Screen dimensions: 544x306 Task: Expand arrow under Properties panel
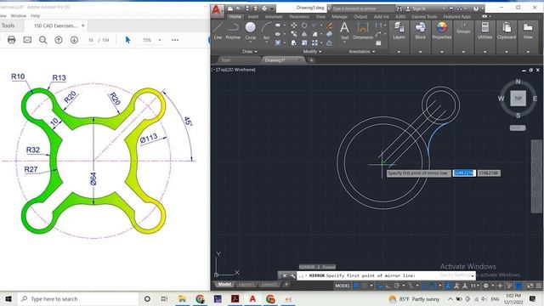[x=442, y=52]
